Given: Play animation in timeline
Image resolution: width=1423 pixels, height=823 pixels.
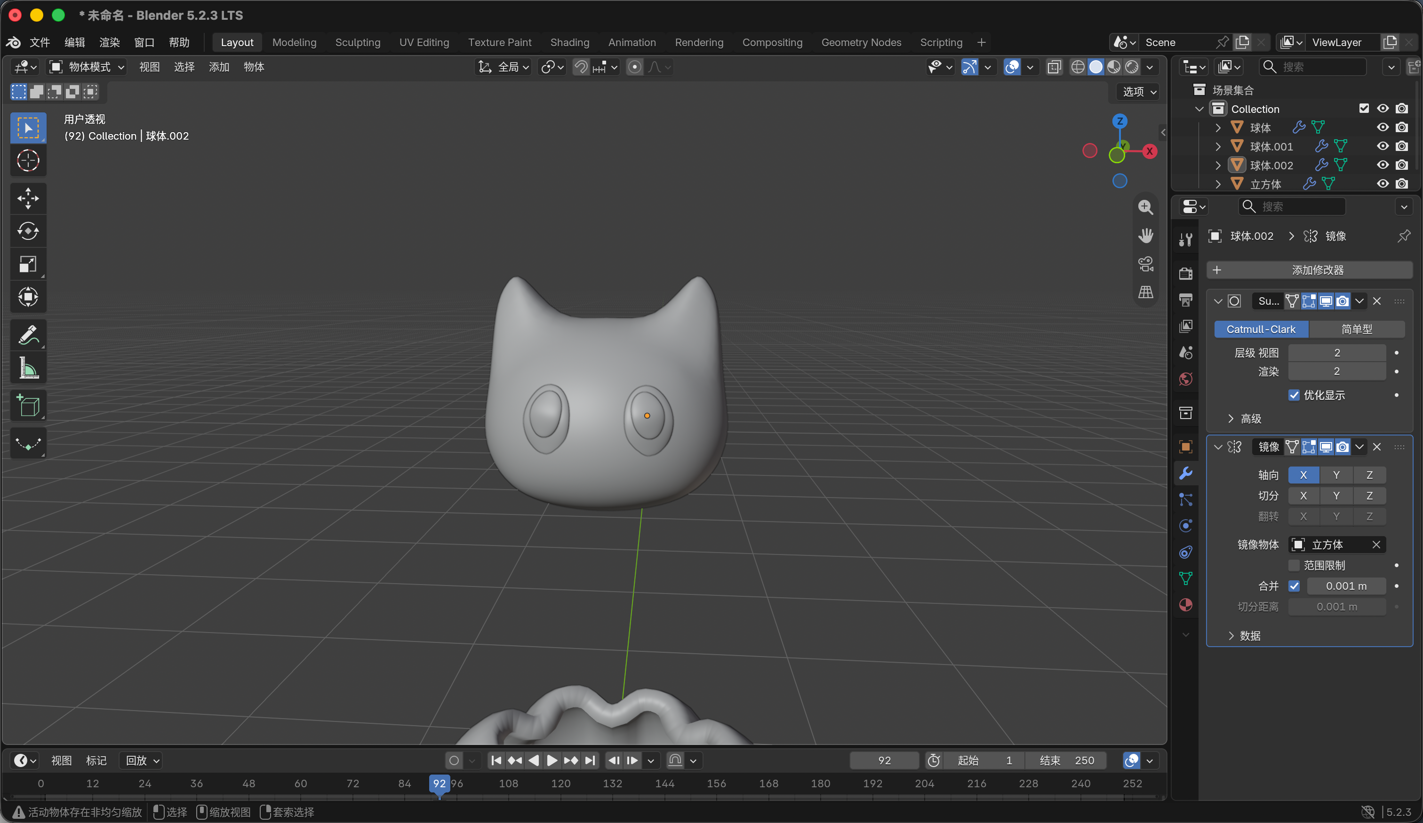Looking at the screenshot, I should pos(552,760).
